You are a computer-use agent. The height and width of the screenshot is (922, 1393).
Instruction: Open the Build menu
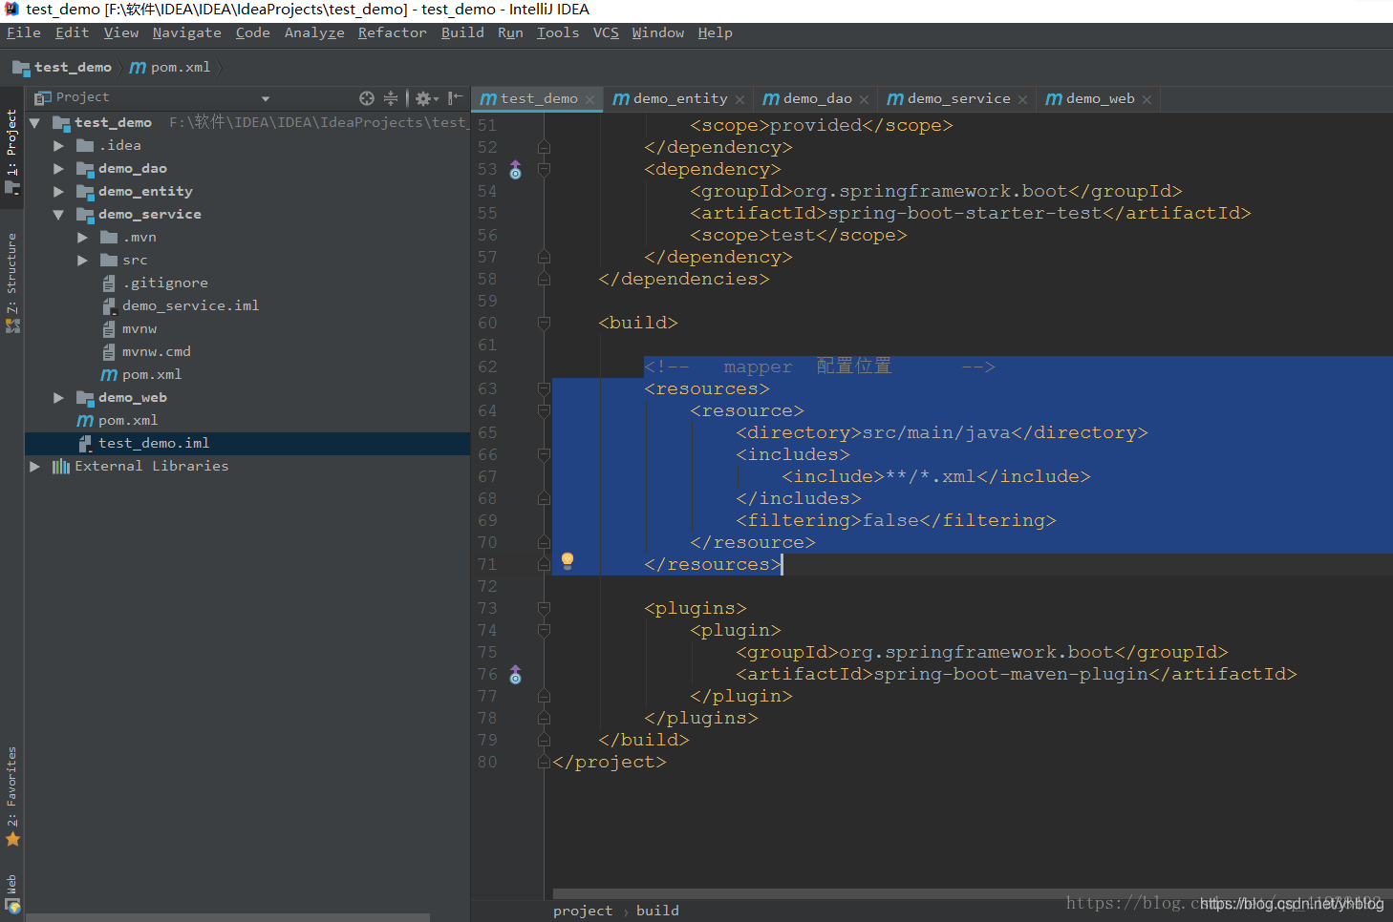[462, 33]
